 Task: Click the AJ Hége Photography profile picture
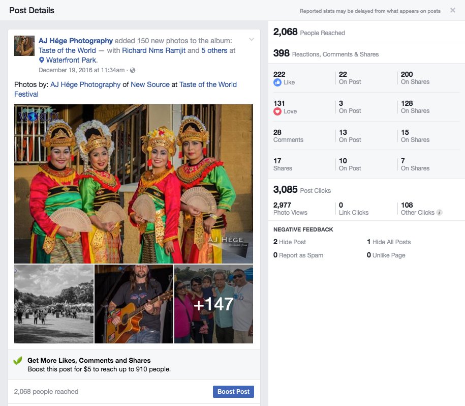pyautogui.click(x=24, y=46)
